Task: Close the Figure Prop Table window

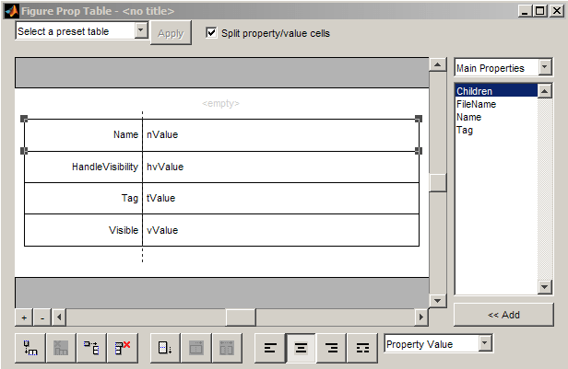Action: 557,11
